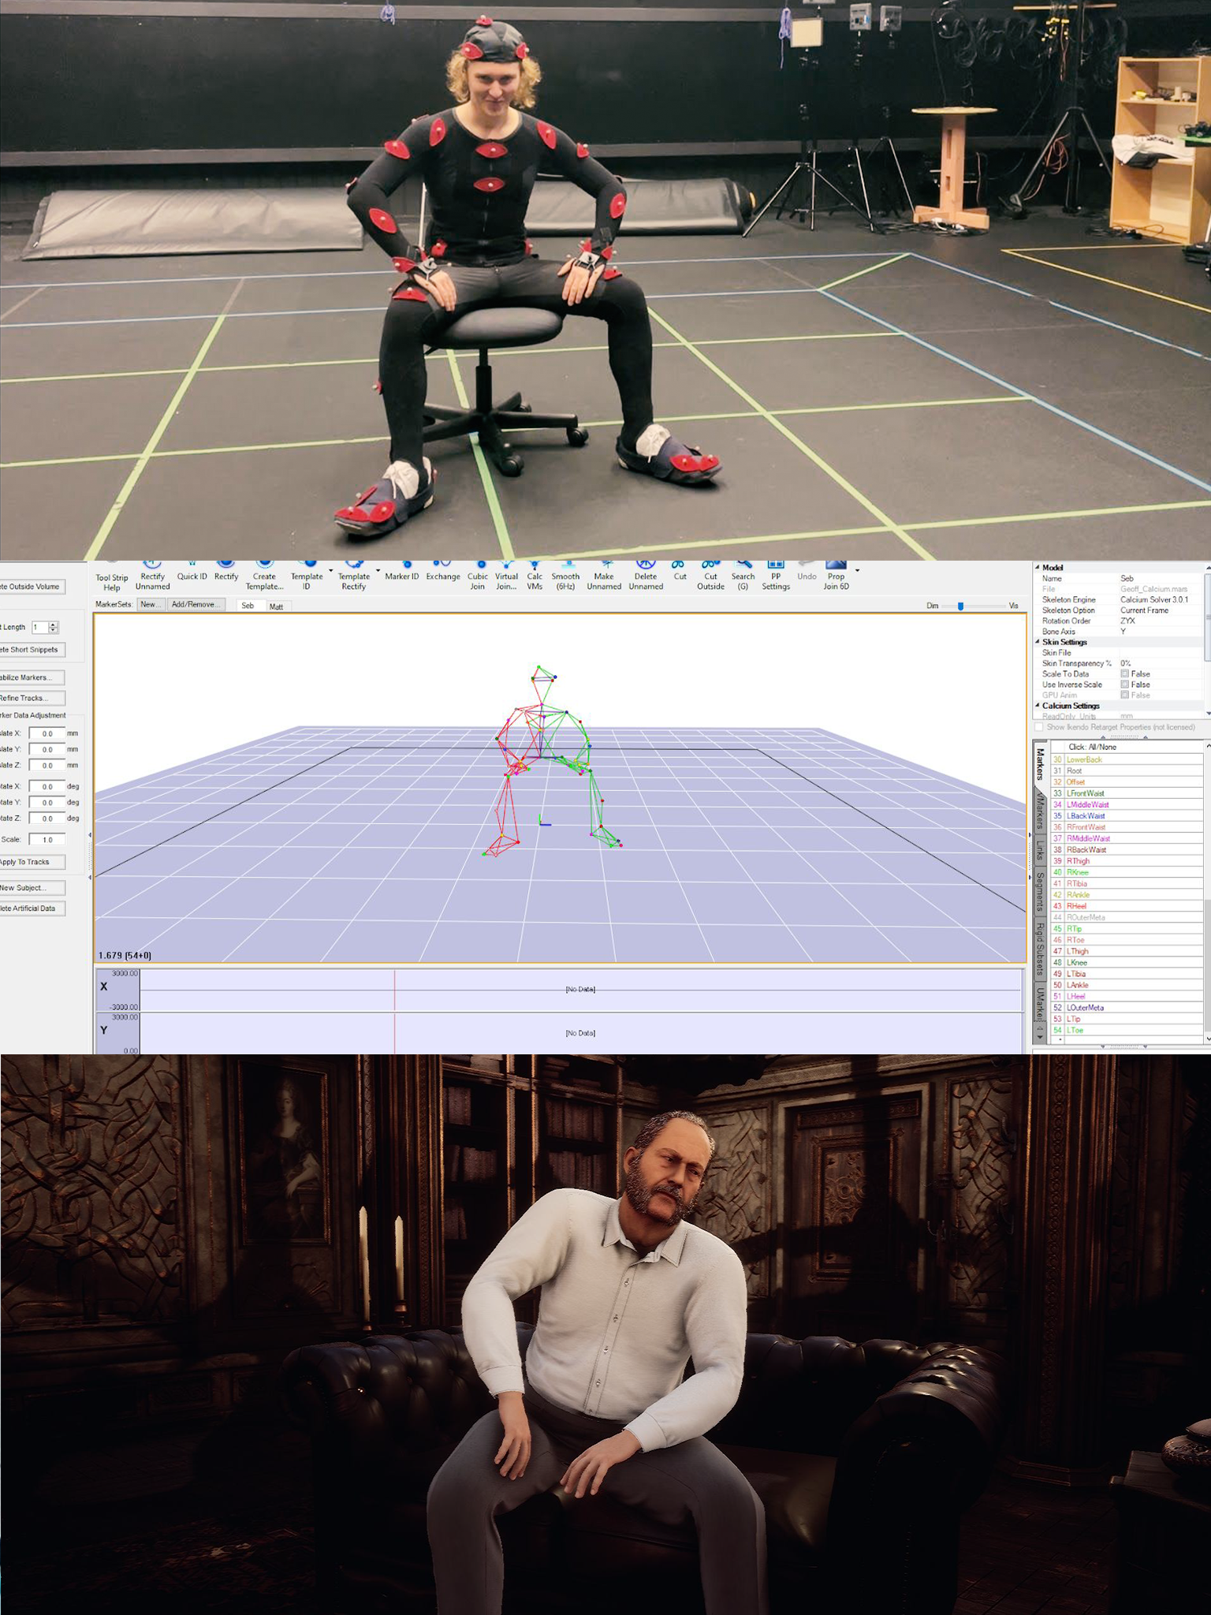Open the Segments side tab
Viewport: 1211px width, 1615px height.
click(1040, 891)
